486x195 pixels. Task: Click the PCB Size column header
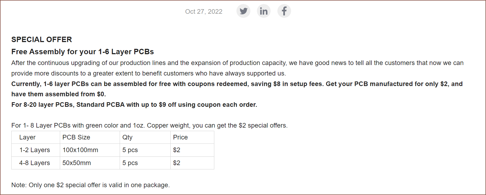[76, 137]
